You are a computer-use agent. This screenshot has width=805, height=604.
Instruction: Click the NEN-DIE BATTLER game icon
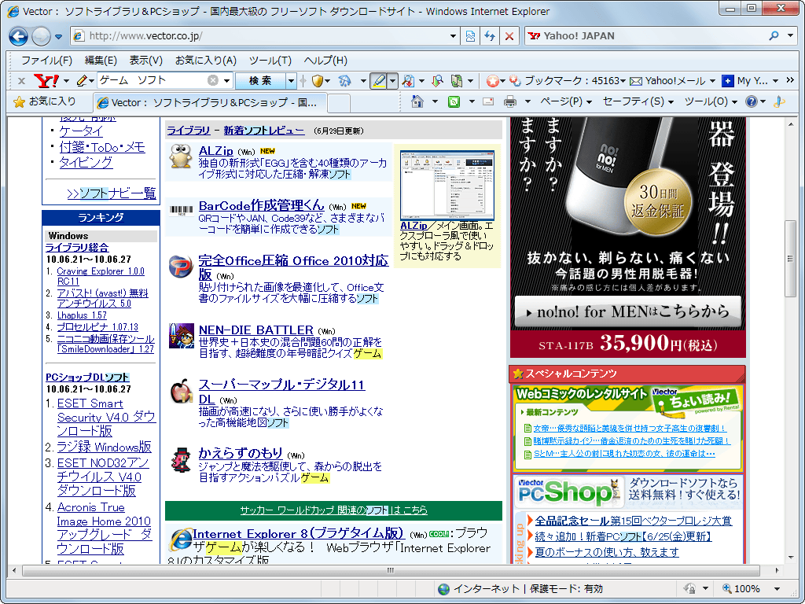point(182,336)
